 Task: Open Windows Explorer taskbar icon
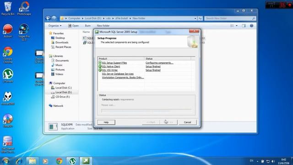pyautogui.click(x=33, y=161)
